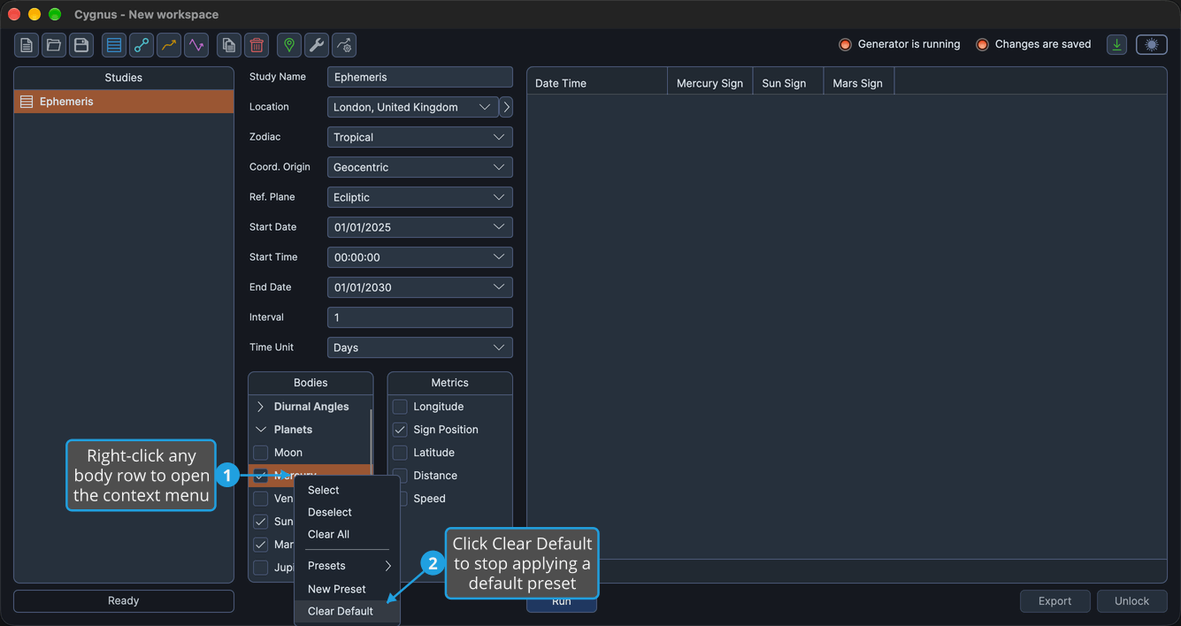Enable the Longitude metric checkbox

[400, 407]
